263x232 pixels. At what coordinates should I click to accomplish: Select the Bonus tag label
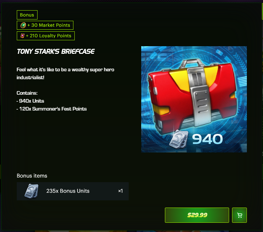point(27,15)
